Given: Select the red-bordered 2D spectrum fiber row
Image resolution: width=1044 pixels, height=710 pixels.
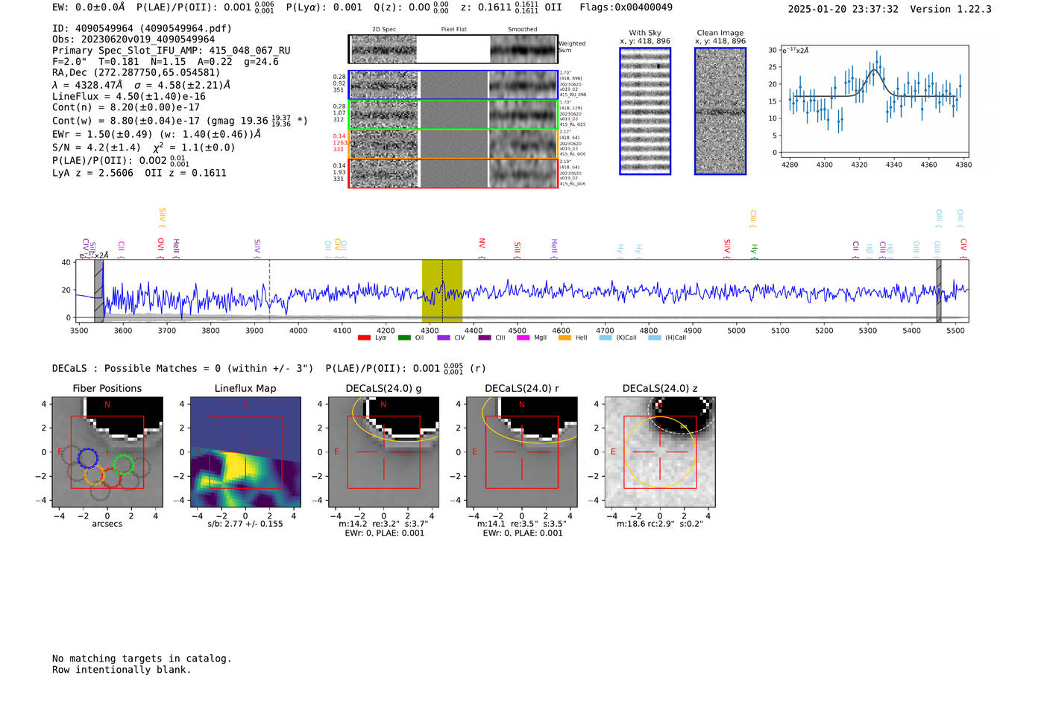Looking at the screenshot, I should pyautogui.click(x=453, y=173).
